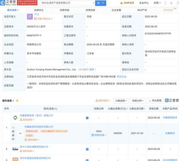Switch to the 基本信息 tab
This screenshot has height=161, width=179.
(13, 10)
